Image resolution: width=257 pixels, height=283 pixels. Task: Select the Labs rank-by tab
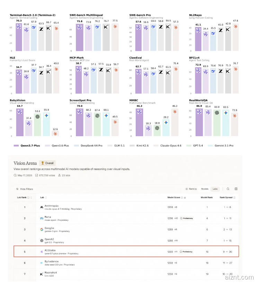[215, 189]
